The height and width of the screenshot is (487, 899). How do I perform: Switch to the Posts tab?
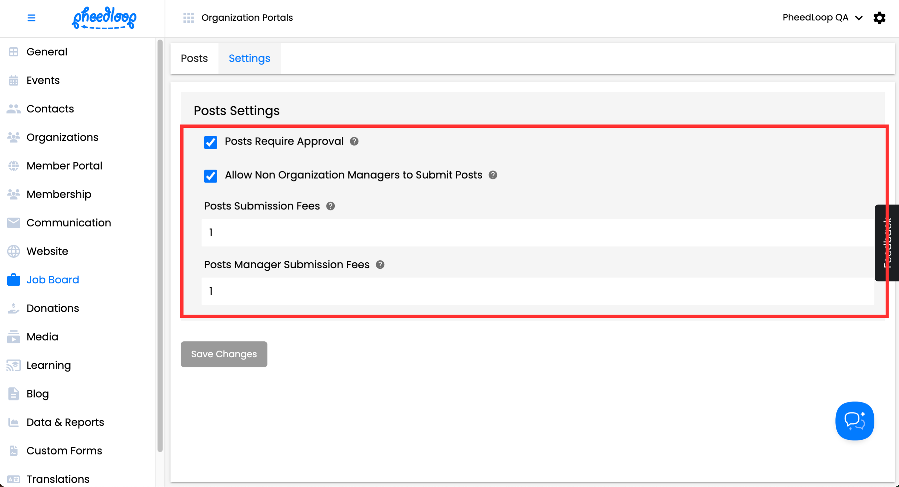click(194, 58)
